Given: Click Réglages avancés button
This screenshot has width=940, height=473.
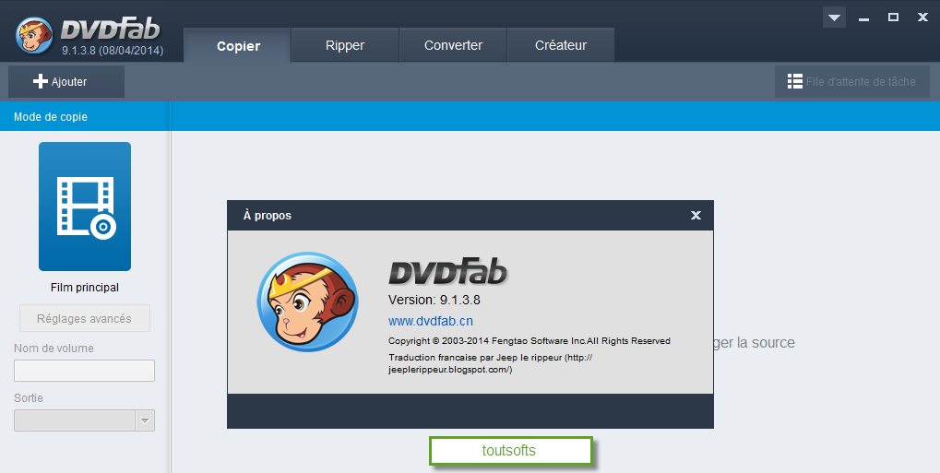Looking at the screenshot, I should [x=85, y=318].
